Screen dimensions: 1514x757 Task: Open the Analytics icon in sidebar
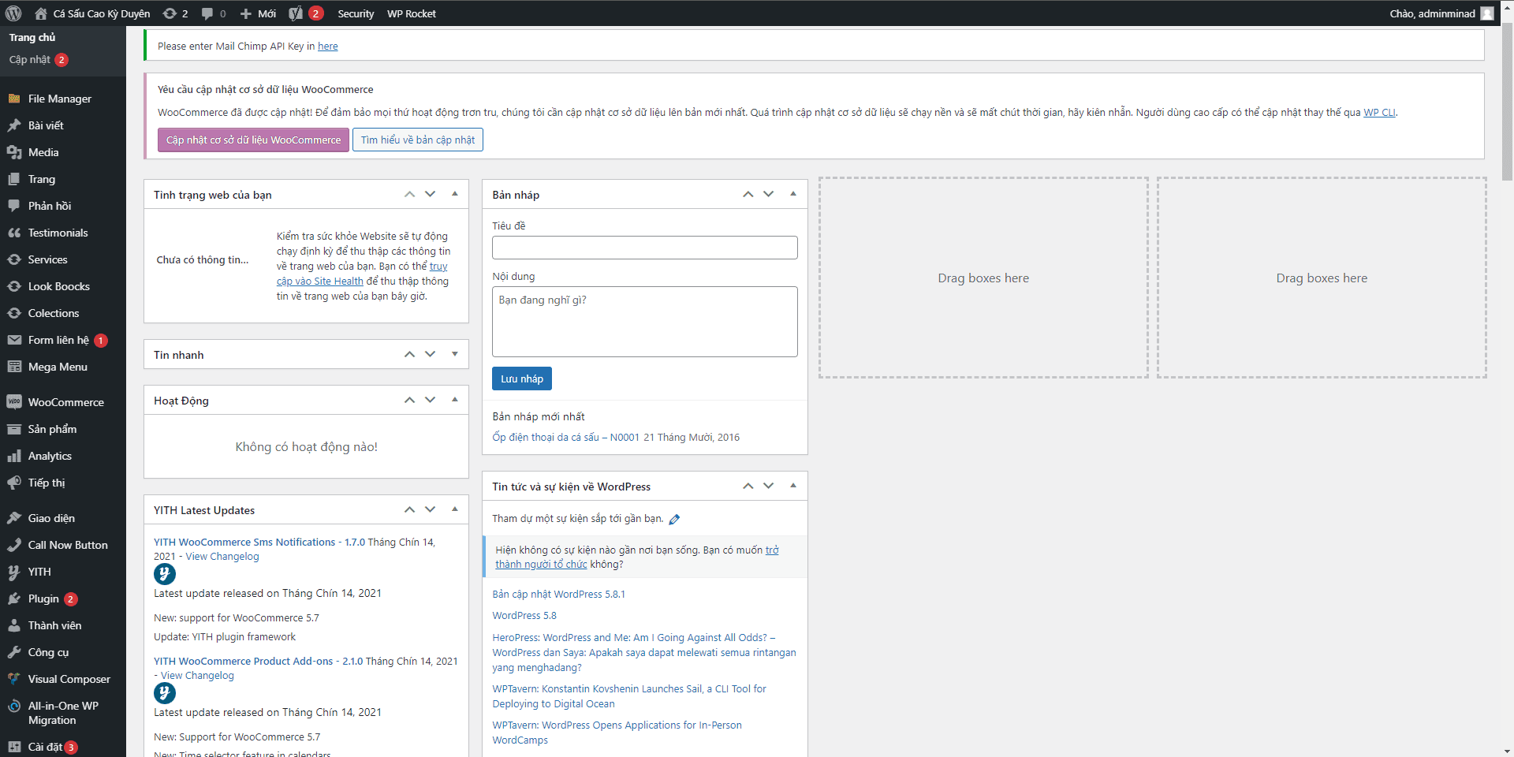(x=14, y=456)
